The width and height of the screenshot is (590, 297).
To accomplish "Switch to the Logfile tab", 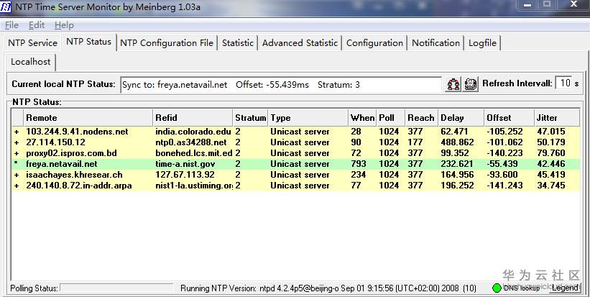I will (x=482, y=43).
